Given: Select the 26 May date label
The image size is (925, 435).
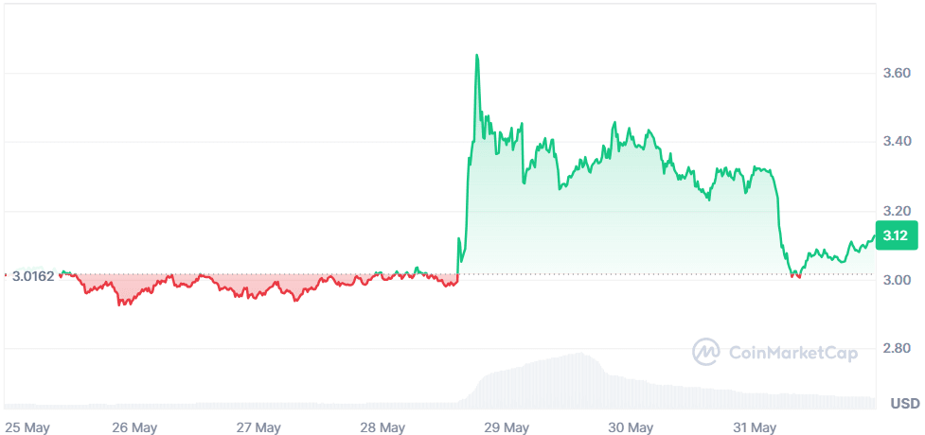Looking at the screenshot, I should click(133, 427).
